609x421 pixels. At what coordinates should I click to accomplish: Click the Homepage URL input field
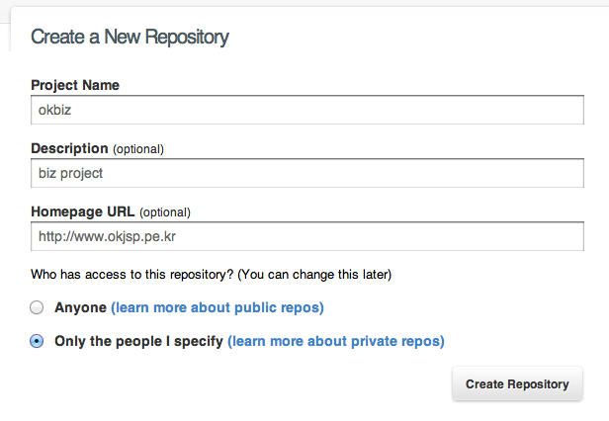pos(307,236)
